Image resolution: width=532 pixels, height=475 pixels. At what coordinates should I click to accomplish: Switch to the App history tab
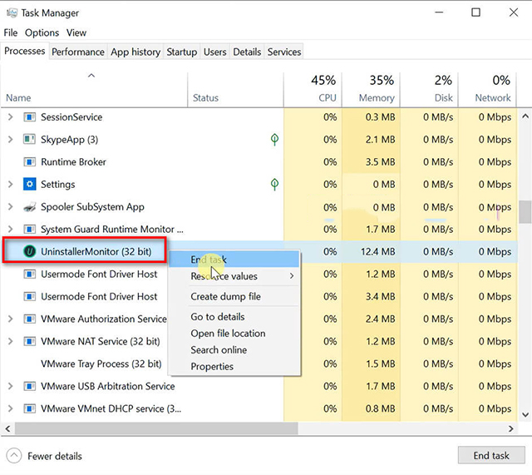pyautogui.click(x=135, y=52)
